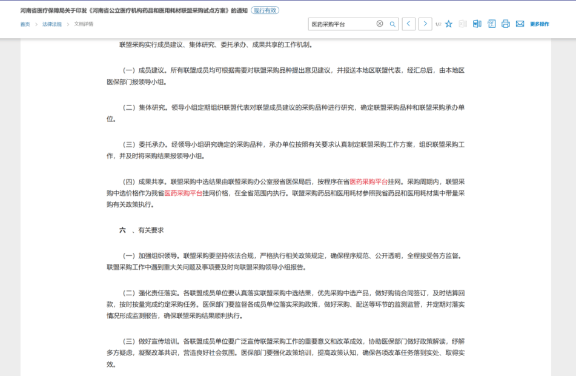Click the heading 六、有关要求

142,230
